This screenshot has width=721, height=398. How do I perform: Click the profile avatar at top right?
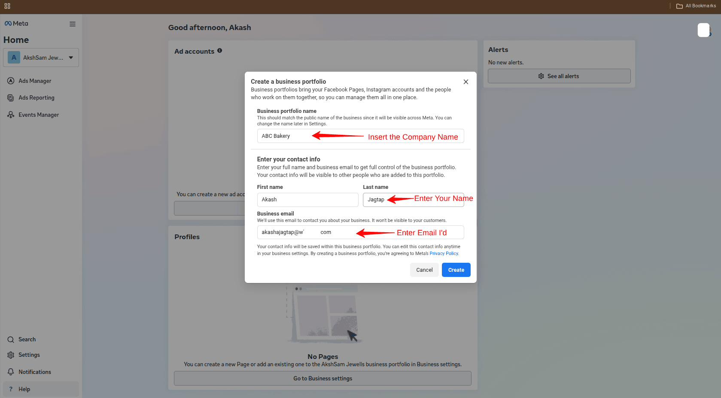(704, 30)
